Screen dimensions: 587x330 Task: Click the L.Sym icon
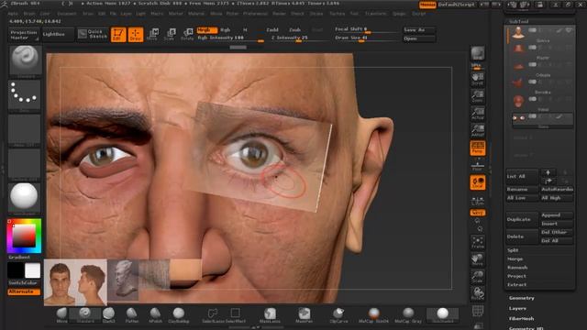point(477,201)
